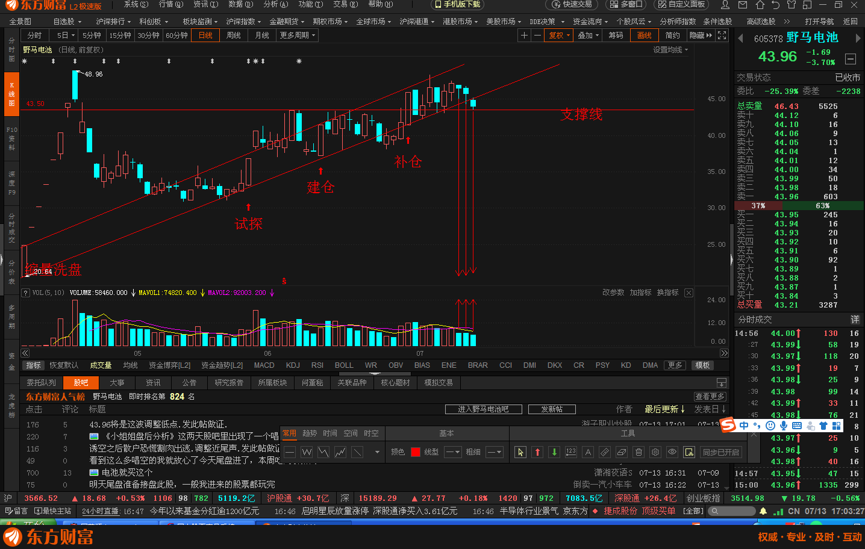The width and height of the screenshot is (865, 549).
Task: Click the bottom search input field
Action: click(731, 511)
